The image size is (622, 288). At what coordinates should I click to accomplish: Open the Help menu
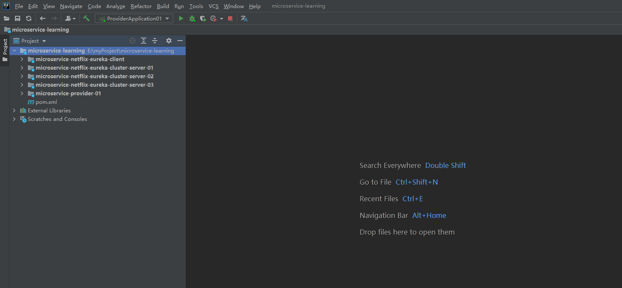255,6
